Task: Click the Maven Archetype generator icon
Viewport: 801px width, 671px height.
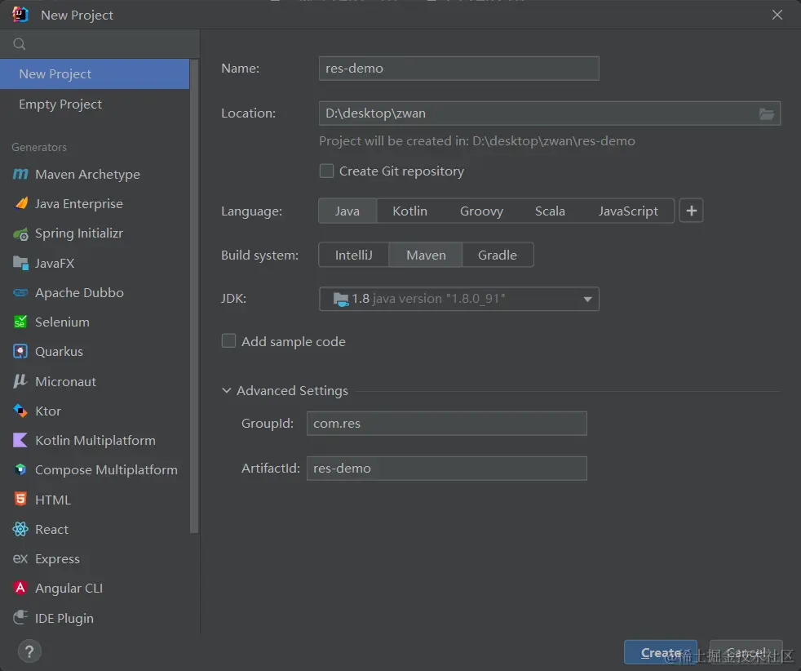Action: pyautogui.click(x=20, y=174)
